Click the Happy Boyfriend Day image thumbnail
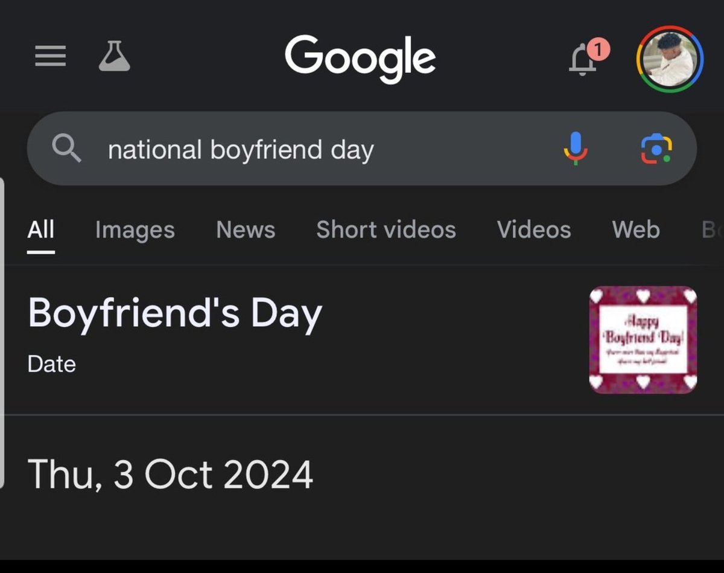This screenshot has height=573, width=724. pos(643,339)
